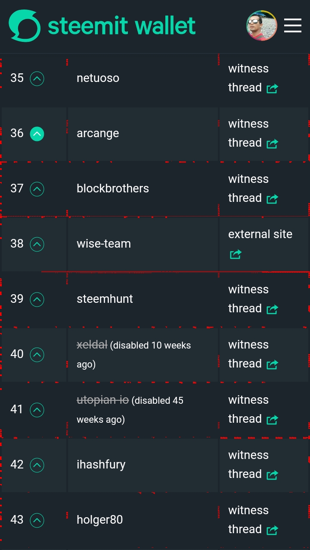The height and width of the screenshot is (550, 310).
Task: Open the hamburger menu
Action: click(x=293, y=25)
